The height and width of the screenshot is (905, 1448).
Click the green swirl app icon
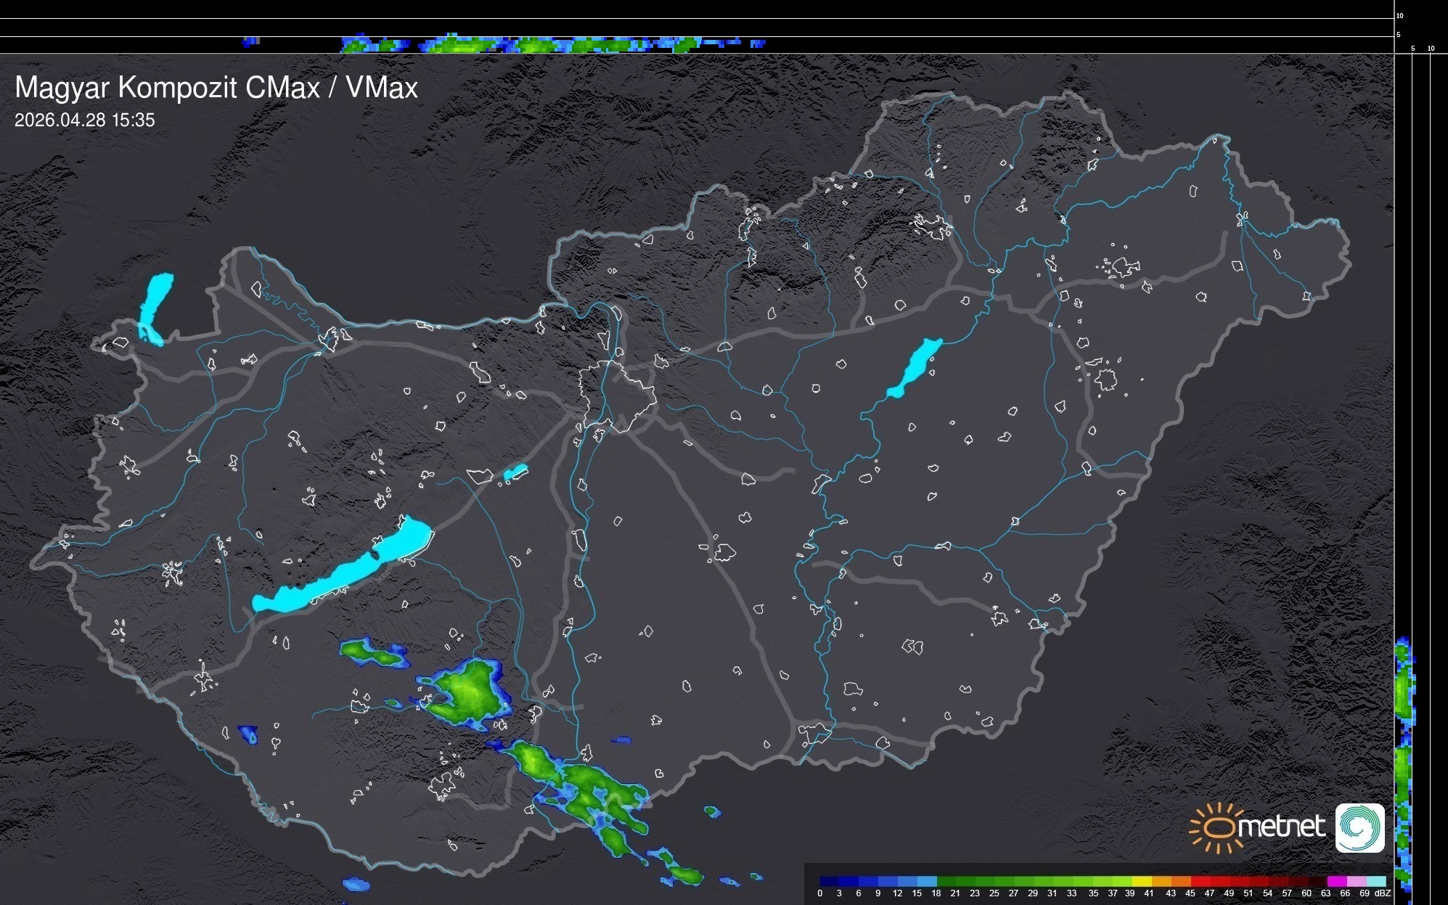pos(1359,827)
